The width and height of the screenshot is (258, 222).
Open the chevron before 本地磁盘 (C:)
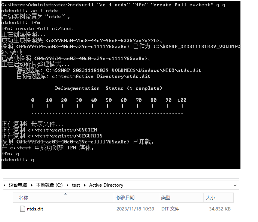pos(32,185)
